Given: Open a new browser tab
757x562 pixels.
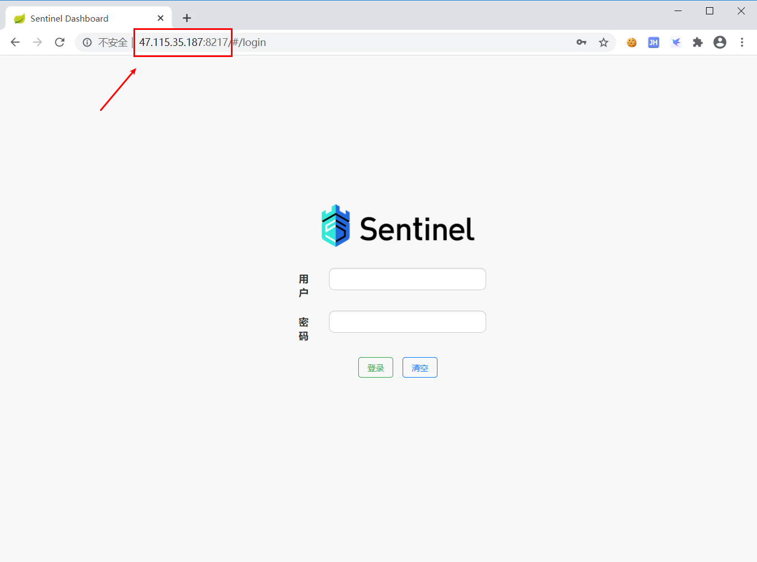Looking at the screenshot, I should [187, 18].
